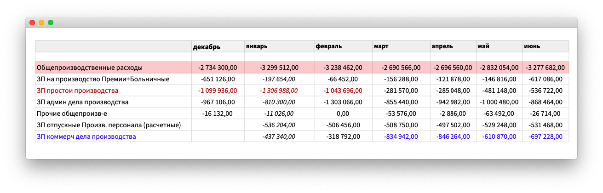Click the blue -697 228,00 cell
Viewport: 603px width, 193px height.
[545, 136]
